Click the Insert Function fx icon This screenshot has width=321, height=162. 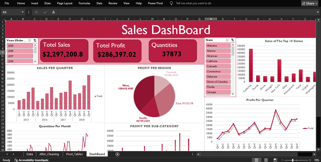(x=54, y=12)
